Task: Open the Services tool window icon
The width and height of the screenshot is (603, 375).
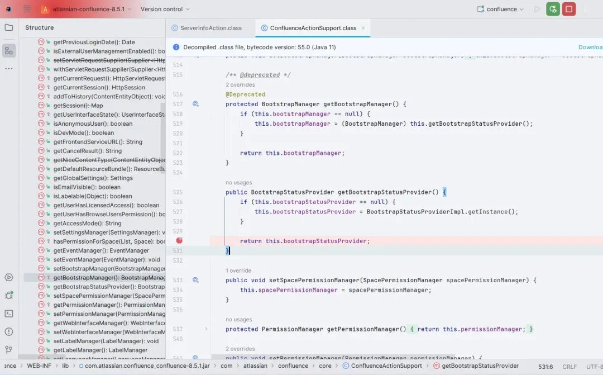Action: [9, 277]
